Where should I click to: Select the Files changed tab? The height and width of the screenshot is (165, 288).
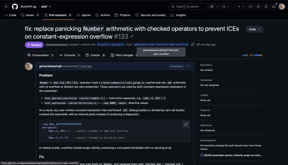click(124, 55)
